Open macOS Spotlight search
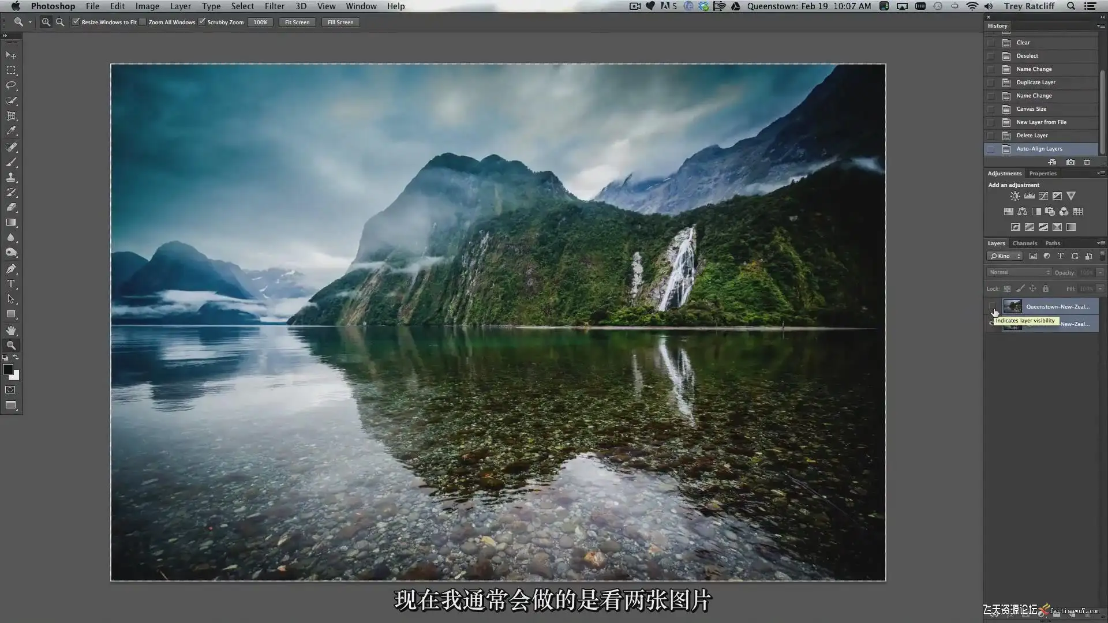The image size is (1108, 623). [x=1071, y=6]
